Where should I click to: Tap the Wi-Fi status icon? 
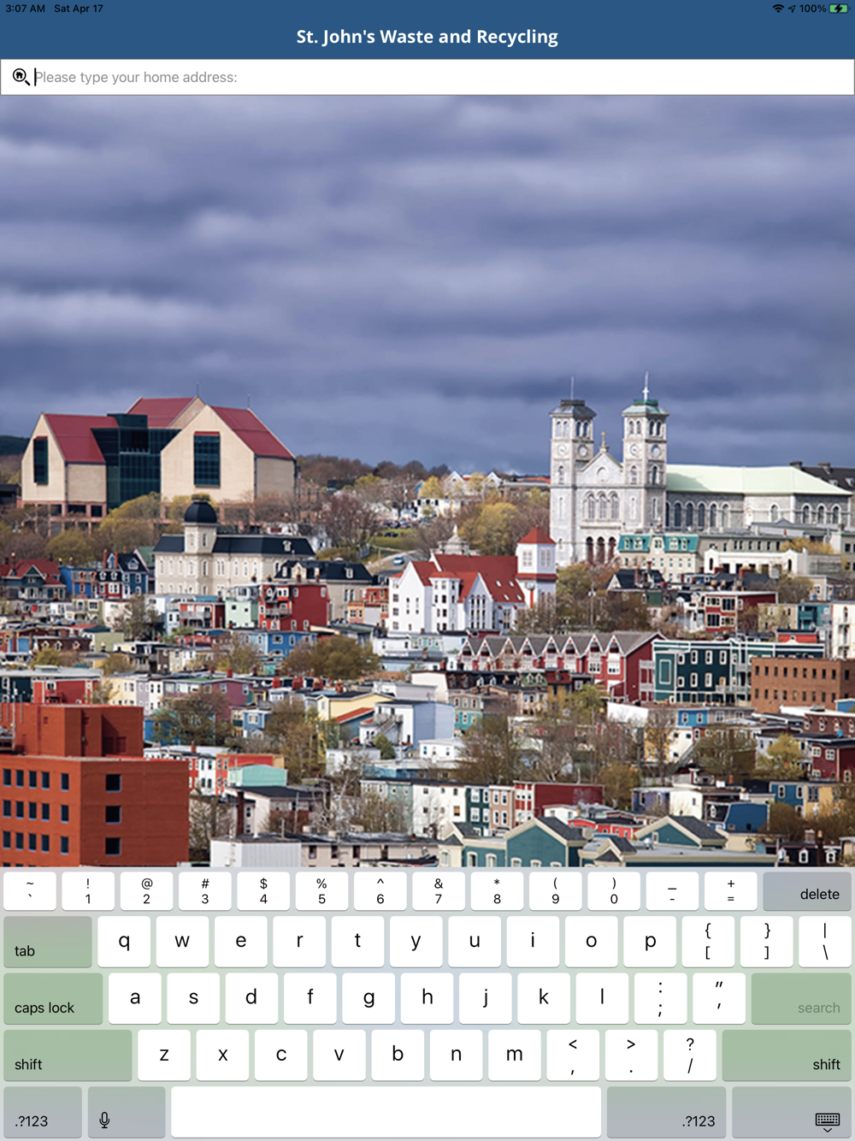[778, 9]
